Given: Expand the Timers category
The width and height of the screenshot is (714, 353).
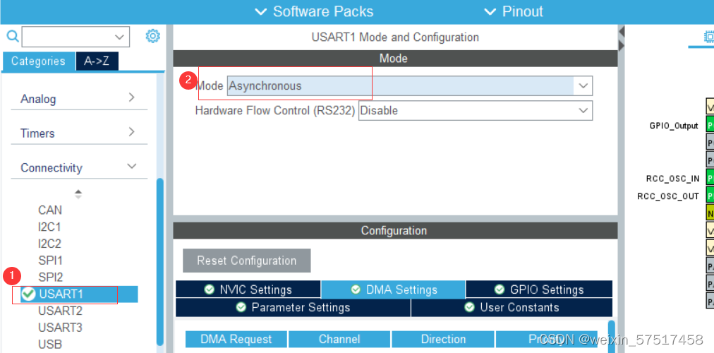Looking at the screenshot, I should tap(79, 133).
